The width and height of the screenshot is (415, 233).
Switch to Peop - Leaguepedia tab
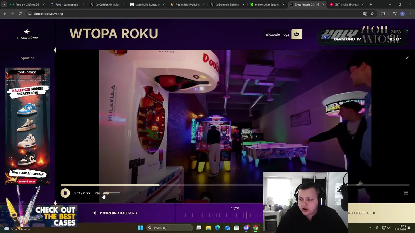(x=67, y=5)
